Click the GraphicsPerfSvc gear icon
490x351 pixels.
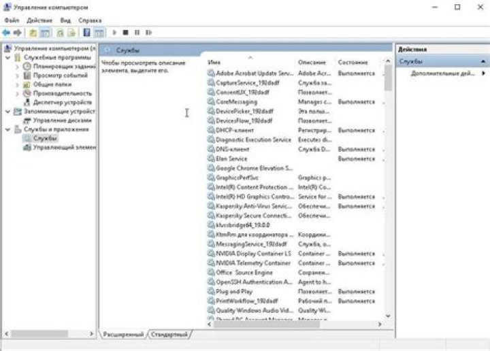point(211,178)
